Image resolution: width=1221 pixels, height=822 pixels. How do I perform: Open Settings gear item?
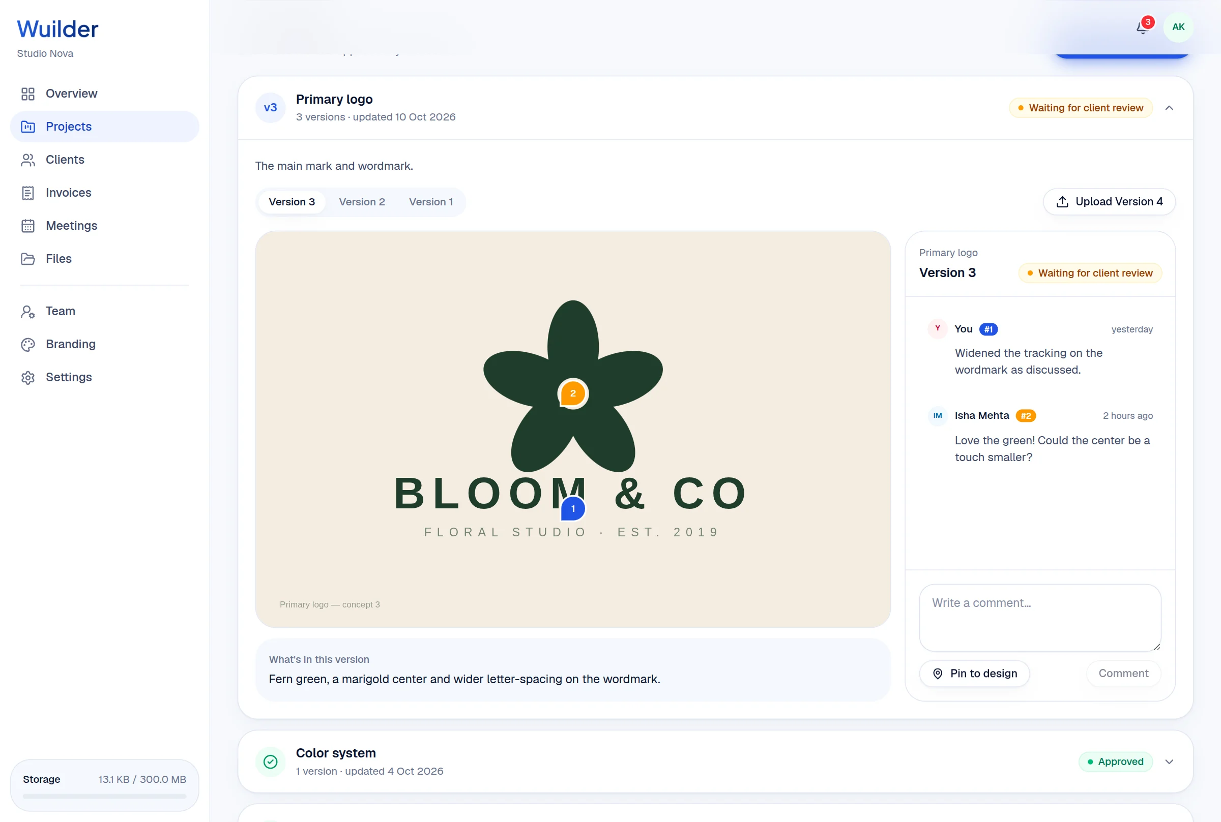click(104, 377)
